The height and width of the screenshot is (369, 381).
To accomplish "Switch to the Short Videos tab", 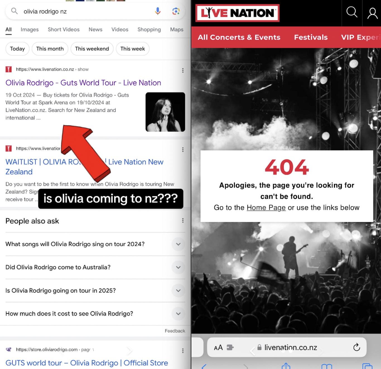I will pos(64,30).
